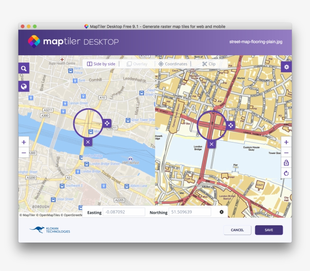
Task: Cancel the georeferencing
Action: 237,230
